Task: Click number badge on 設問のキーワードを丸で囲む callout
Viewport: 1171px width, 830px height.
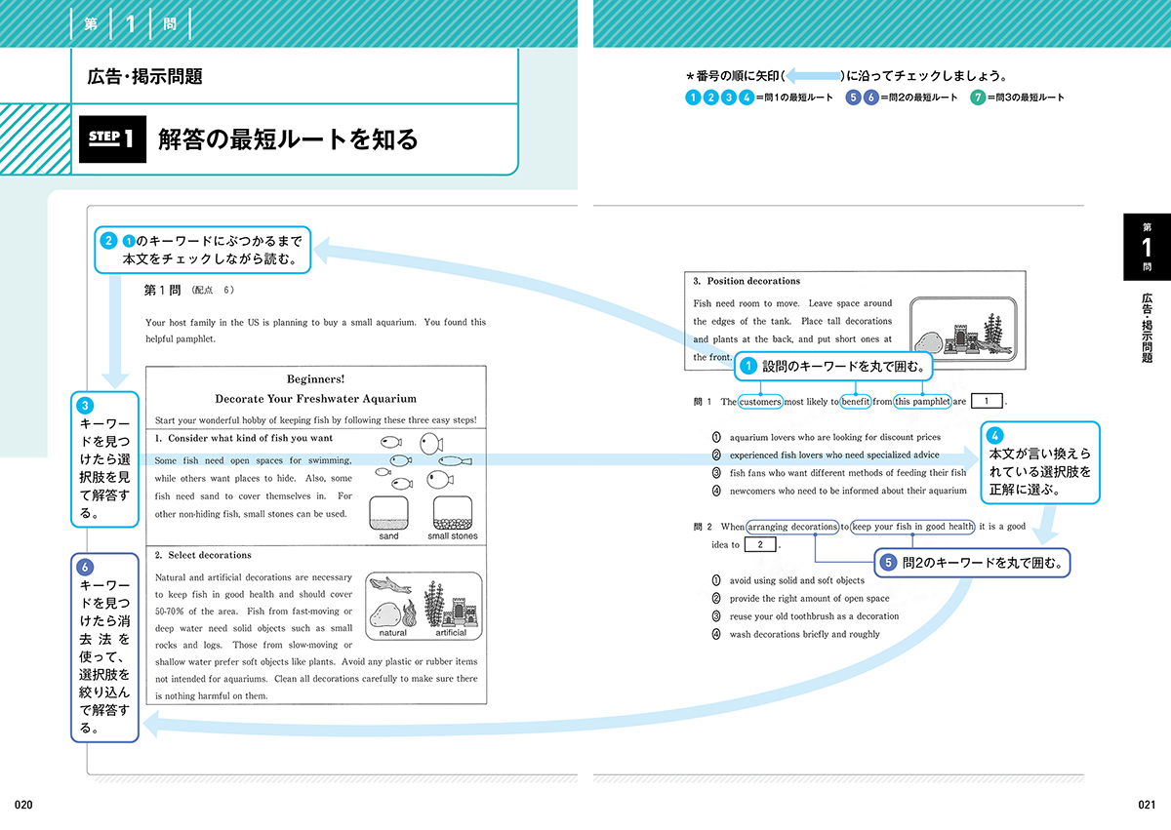Action: (749, 367)
